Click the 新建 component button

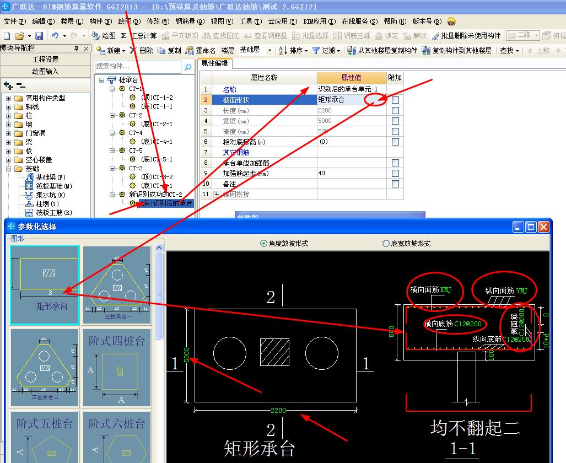pyautogui.click(x=110, y=51)
